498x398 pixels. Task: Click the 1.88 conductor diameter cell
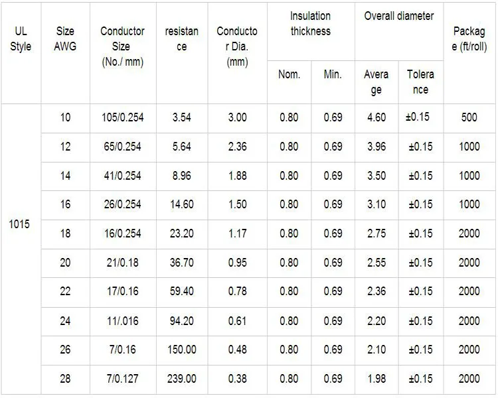coord(237,176)
